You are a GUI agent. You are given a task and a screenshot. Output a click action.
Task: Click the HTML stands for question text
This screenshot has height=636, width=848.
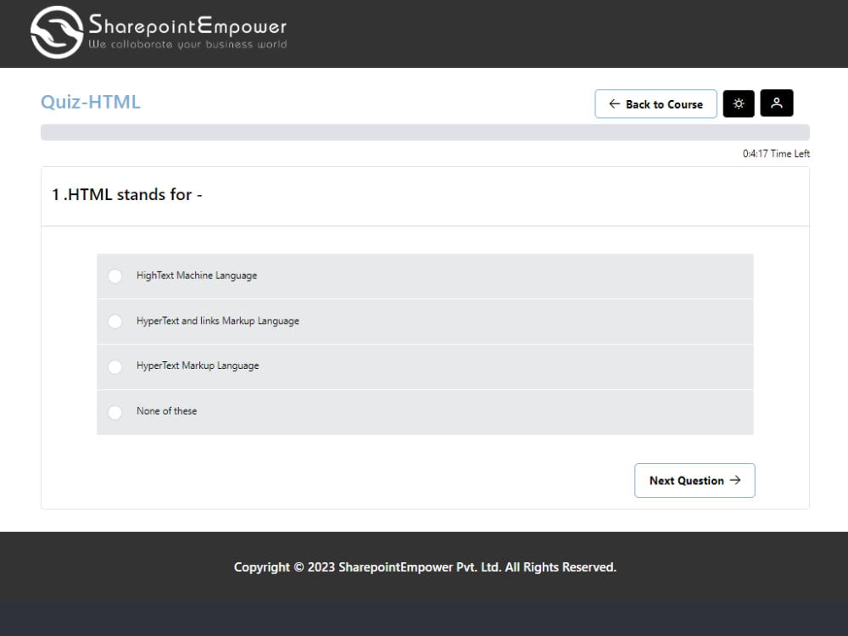click(x=126, y=194)
